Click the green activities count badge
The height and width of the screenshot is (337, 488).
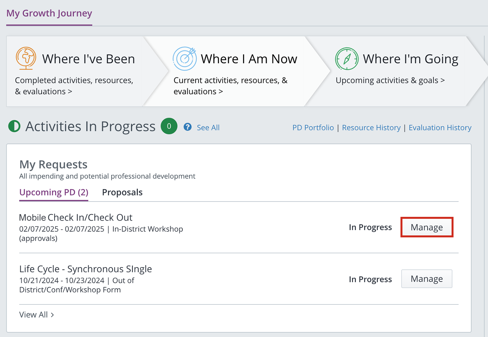pos(169,126)
